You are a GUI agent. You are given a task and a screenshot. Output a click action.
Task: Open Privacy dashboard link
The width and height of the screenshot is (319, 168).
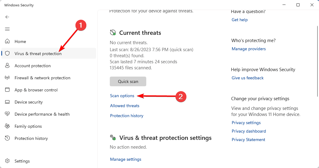tap(249, 131)
